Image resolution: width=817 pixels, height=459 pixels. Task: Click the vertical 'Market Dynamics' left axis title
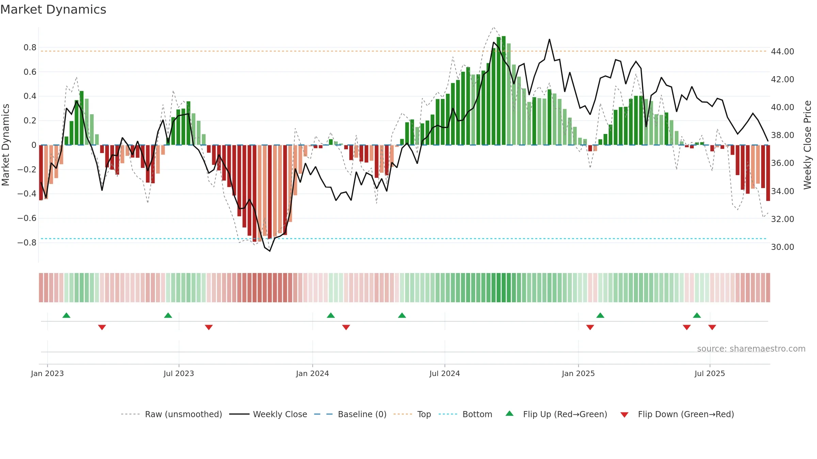[x=5, y=145]
